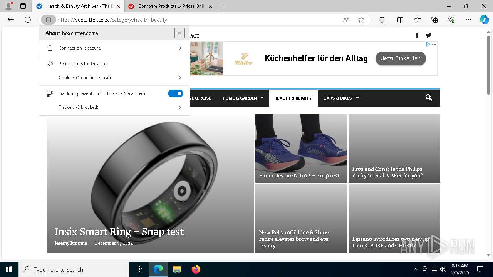Add this page to favorites with the star icon

(x=361, y=20)
